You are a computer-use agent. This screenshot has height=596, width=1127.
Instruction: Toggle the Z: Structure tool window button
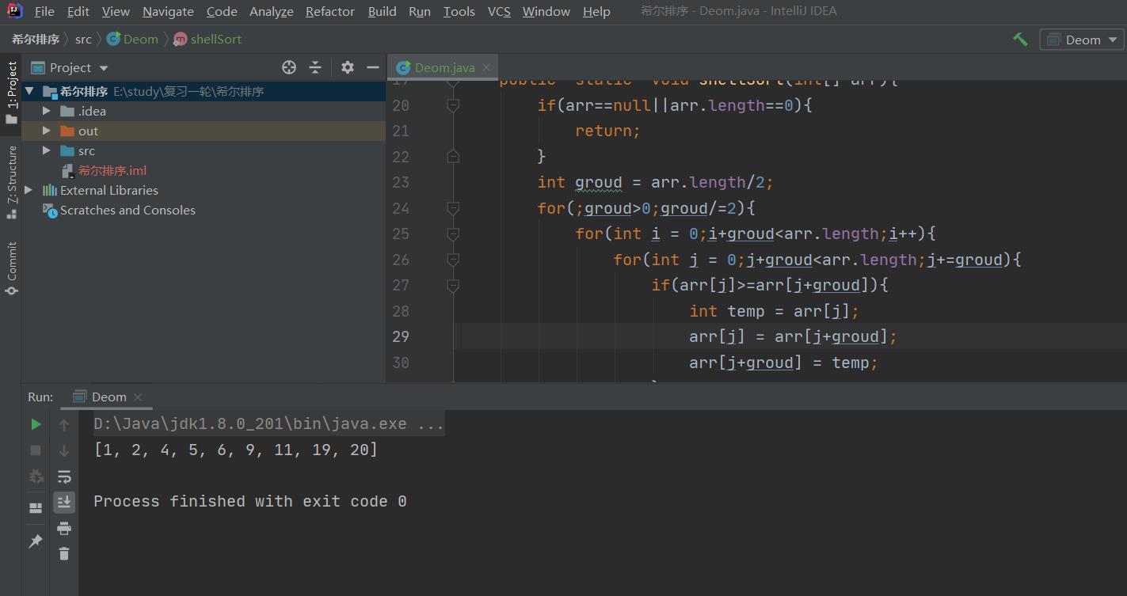[x=11, y=184]
